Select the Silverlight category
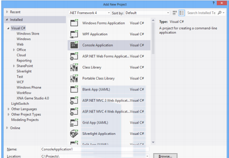The image size is (229, 158). 24,71
